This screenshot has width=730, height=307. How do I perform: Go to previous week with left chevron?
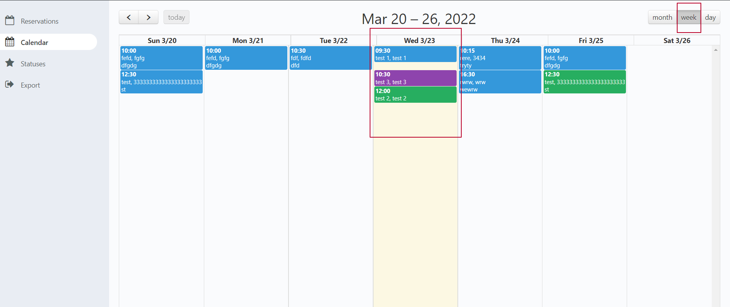129,17
